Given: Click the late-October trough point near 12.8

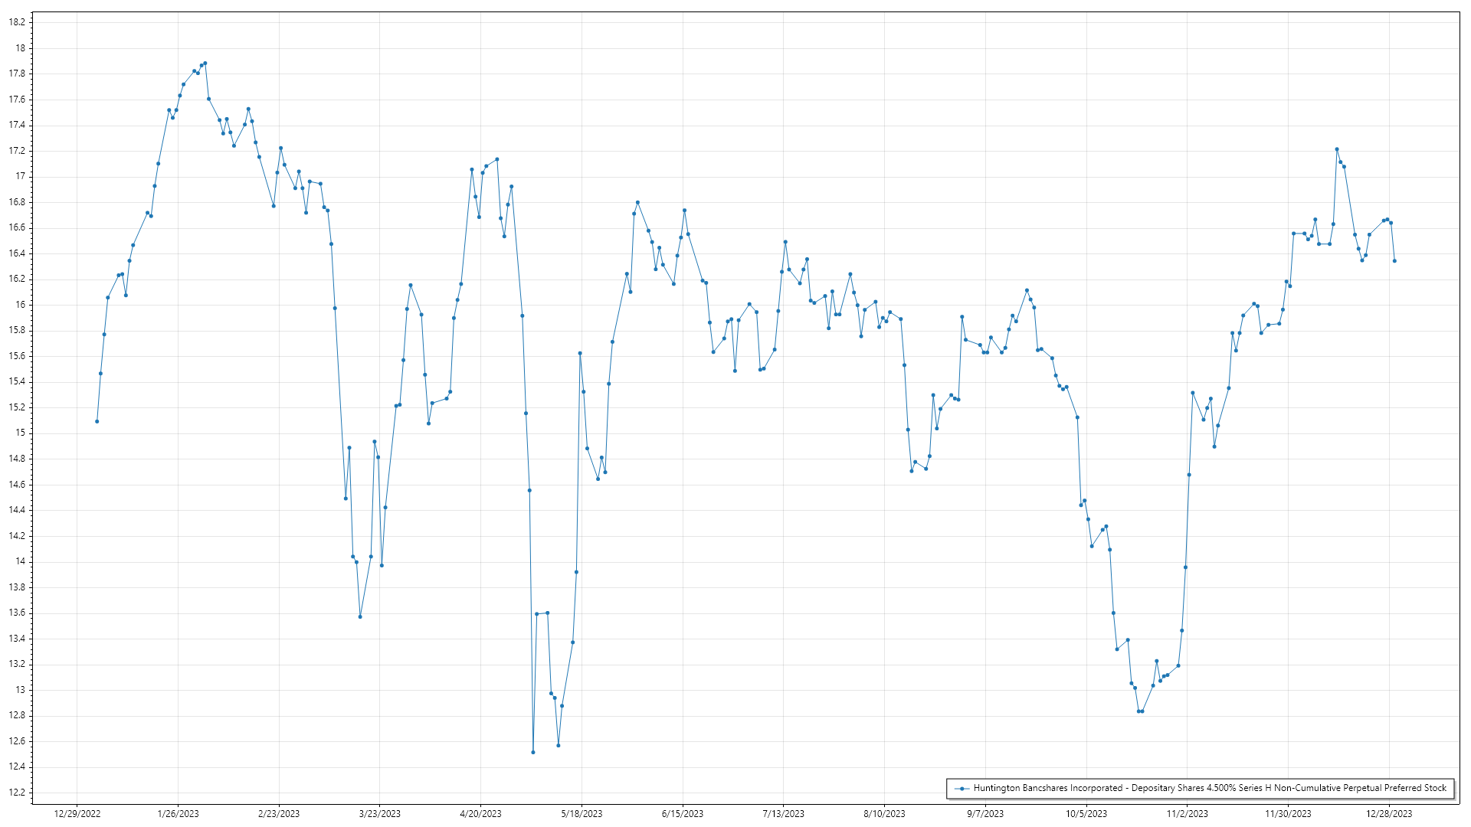Looking at the screenshot, I should click(1139, 711).
